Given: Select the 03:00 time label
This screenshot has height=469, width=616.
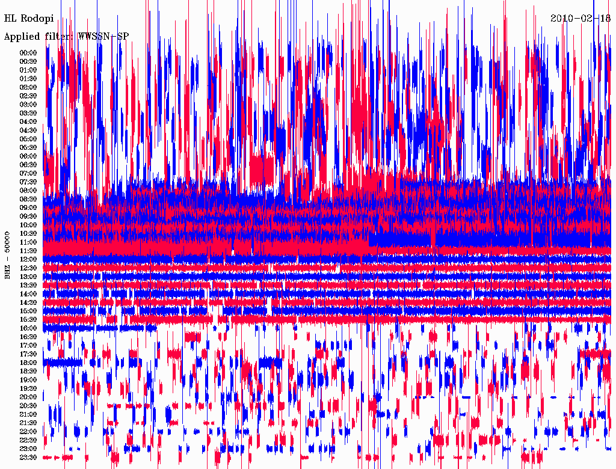Looking at the screenshot, I should [28, 105].
